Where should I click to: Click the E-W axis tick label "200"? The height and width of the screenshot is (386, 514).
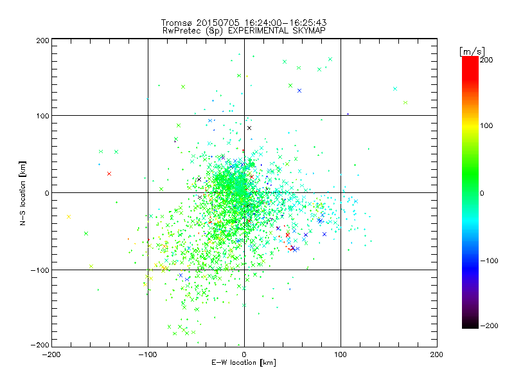point(436,354)
